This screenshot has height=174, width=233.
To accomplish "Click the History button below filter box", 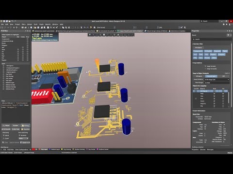I will pos(25,126).
